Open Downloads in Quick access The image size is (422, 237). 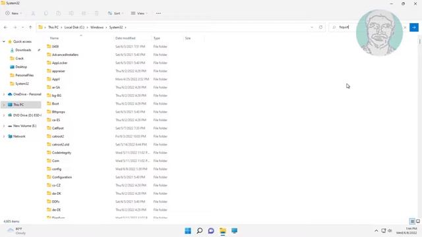pyautogui.click(x=23, y=50)
